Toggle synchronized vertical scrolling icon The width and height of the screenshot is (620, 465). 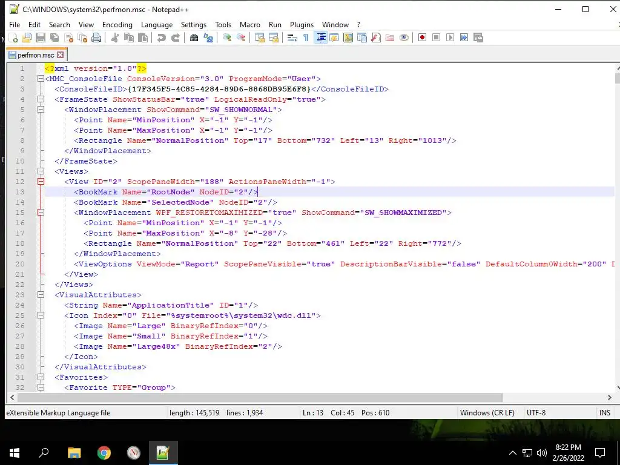point(259,38)
